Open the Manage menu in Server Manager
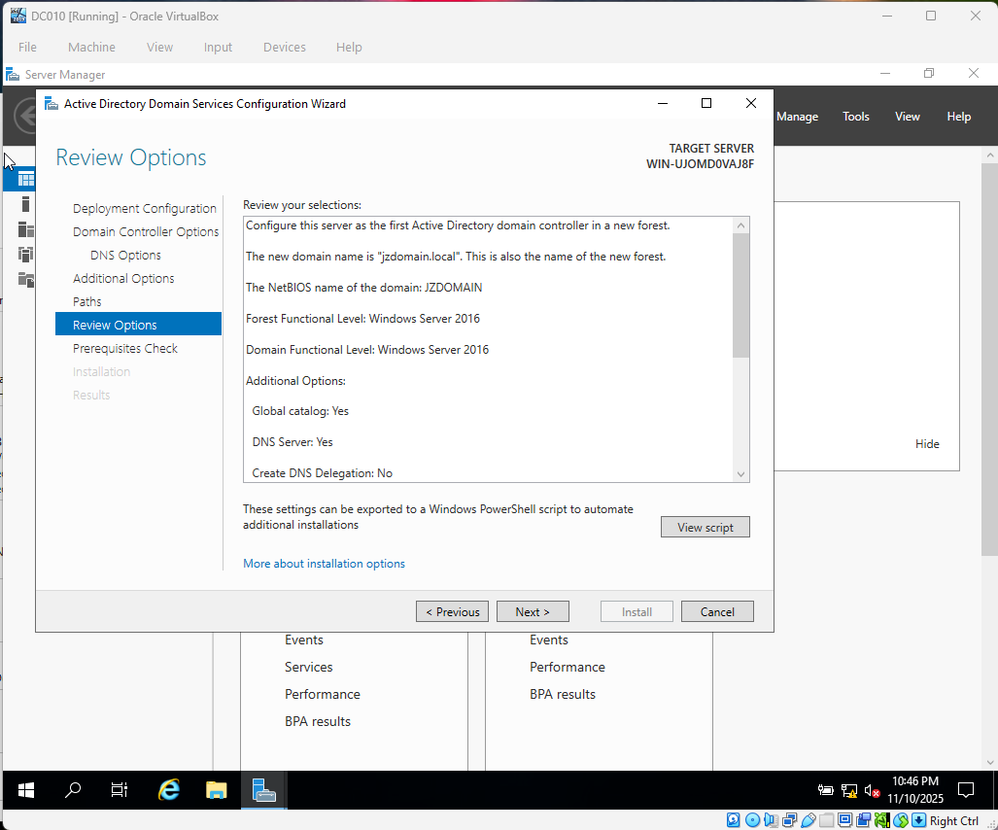The height and width of the screenshot is (830, 998). tap(797, 117)
